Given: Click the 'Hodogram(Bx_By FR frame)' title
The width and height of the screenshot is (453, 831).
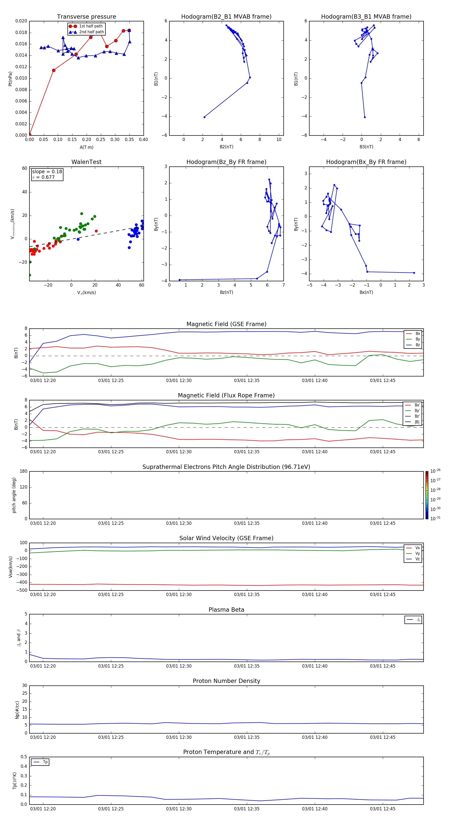Looking at the screenshot, I should [366, 162].
